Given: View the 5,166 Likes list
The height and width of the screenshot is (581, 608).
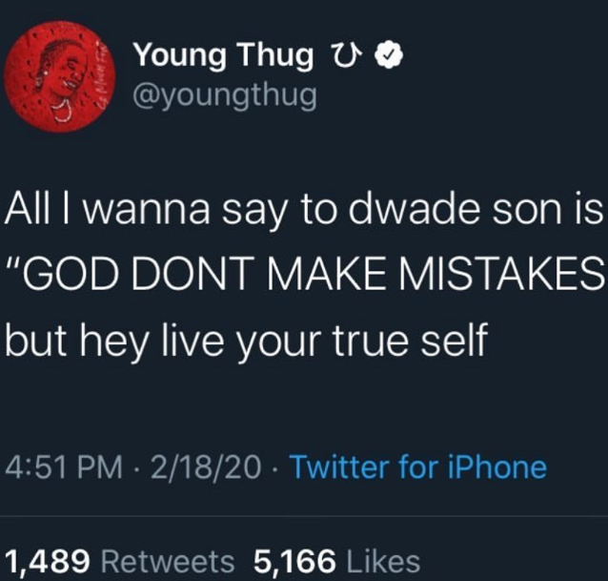Looking at the screenshot, I should [336, 561].
